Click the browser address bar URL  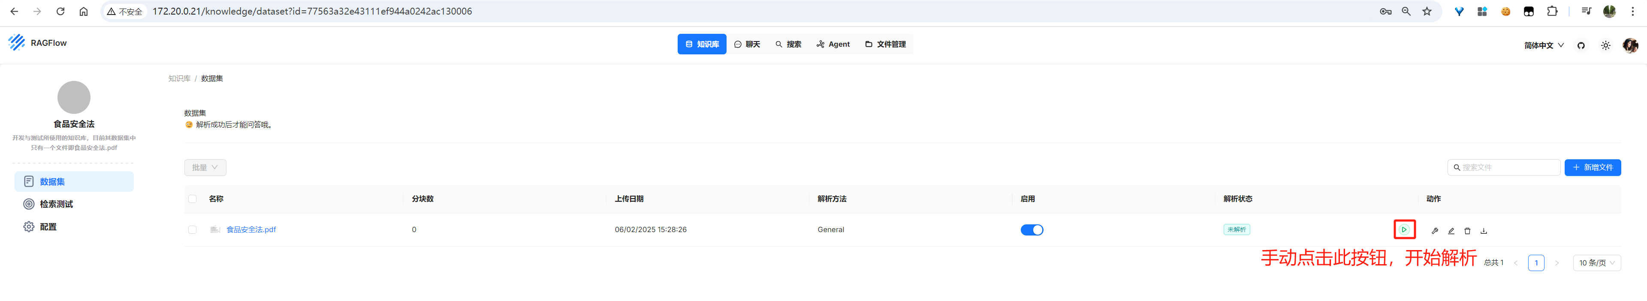pyautogui.click(x=312, y=12)
